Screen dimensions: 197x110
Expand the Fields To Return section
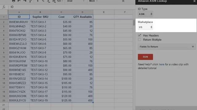click(x=167, y=47)
